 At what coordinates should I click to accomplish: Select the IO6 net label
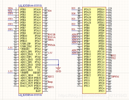73,13
